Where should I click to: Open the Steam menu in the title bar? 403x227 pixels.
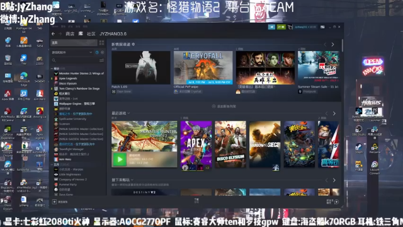[55, 26]
